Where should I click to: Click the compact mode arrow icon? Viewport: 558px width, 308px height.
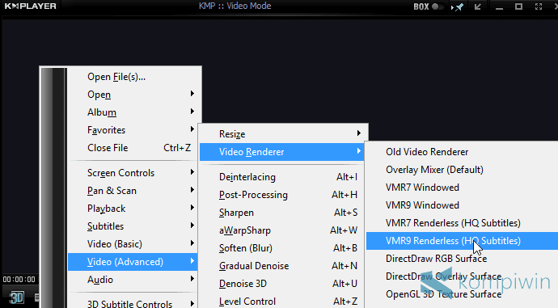click(x=478, y=6)
